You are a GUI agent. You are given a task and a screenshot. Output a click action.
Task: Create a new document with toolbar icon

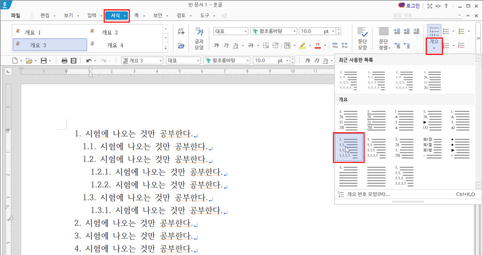coord(15,61)
